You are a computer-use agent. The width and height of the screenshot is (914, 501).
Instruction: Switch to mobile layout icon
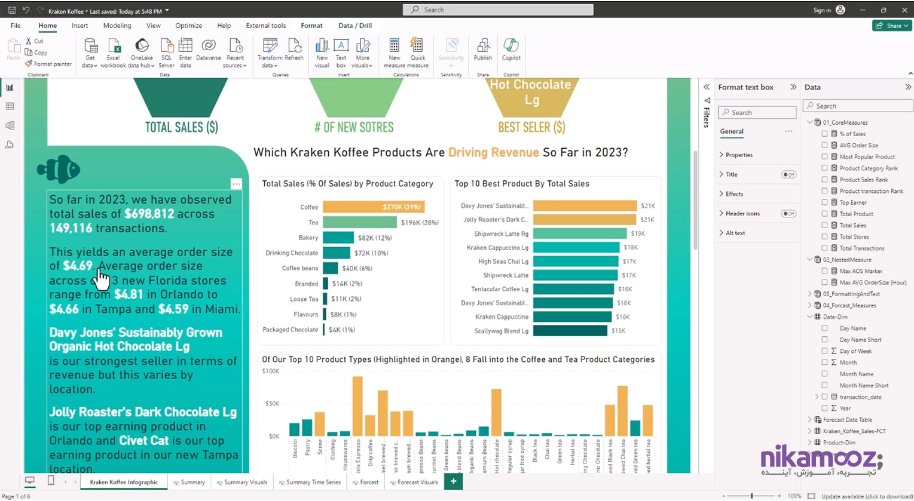[x=51, y=481]
